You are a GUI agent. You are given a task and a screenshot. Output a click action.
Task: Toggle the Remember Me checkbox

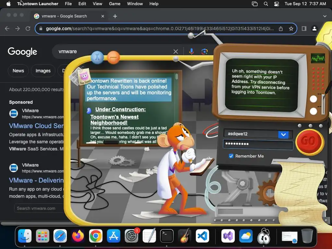coord(231,156)
